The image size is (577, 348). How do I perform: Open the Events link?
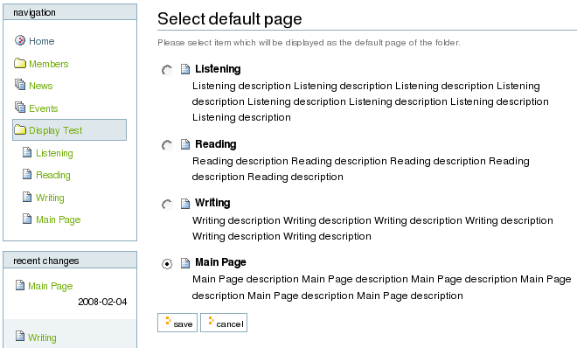[44, 108]
